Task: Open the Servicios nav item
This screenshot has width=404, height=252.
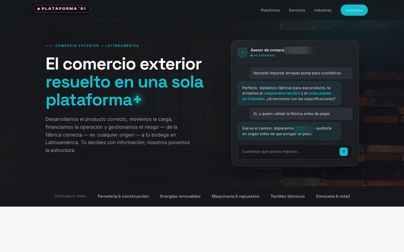Action: 297,10
